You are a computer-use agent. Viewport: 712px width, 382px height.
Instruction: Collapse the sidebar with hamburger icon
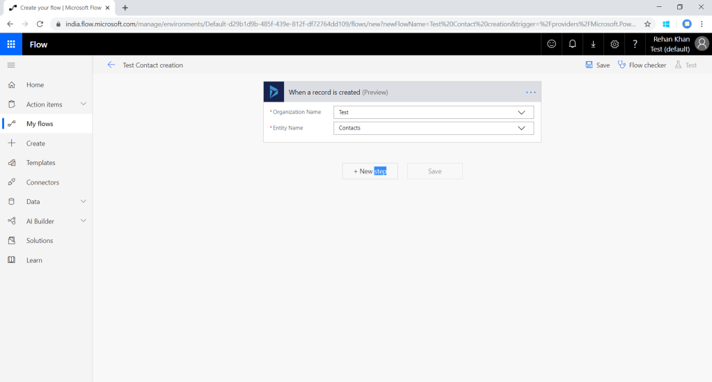(11, 65)
